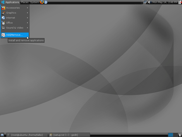The height and width of the screenshot is (137, 182).
Task: Open the Trash icon in bottom panel
Action: click(180, 135)
